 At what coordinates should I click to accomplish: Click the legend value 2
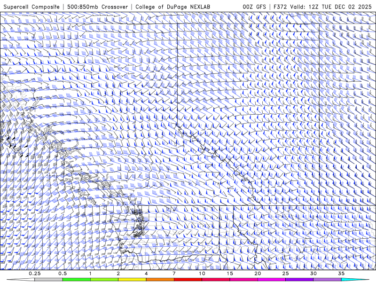click(118, 274)
